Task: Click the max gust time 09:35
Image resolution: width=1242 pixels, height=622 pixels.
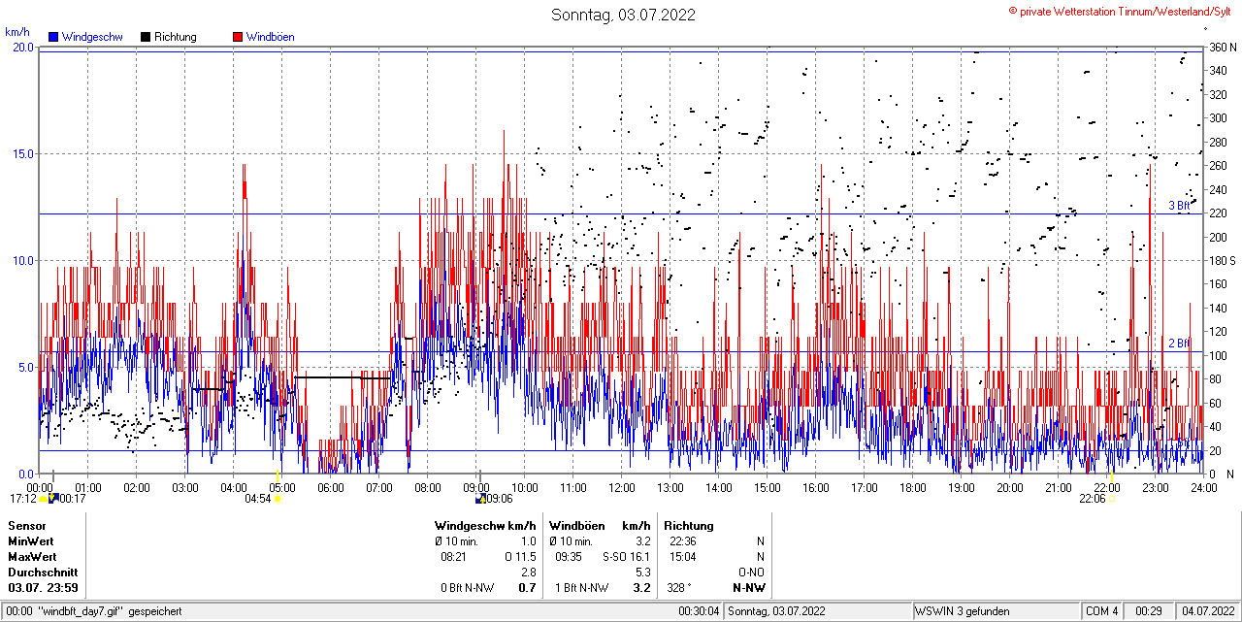Action: pos(569,556)
